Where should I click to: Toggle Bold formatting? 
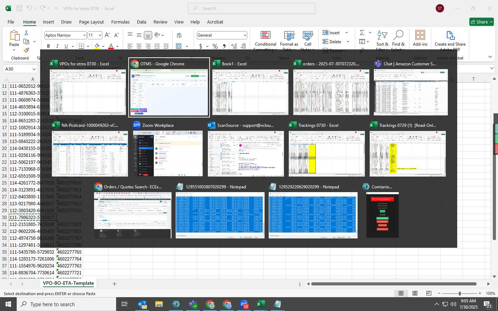(48, 46)
